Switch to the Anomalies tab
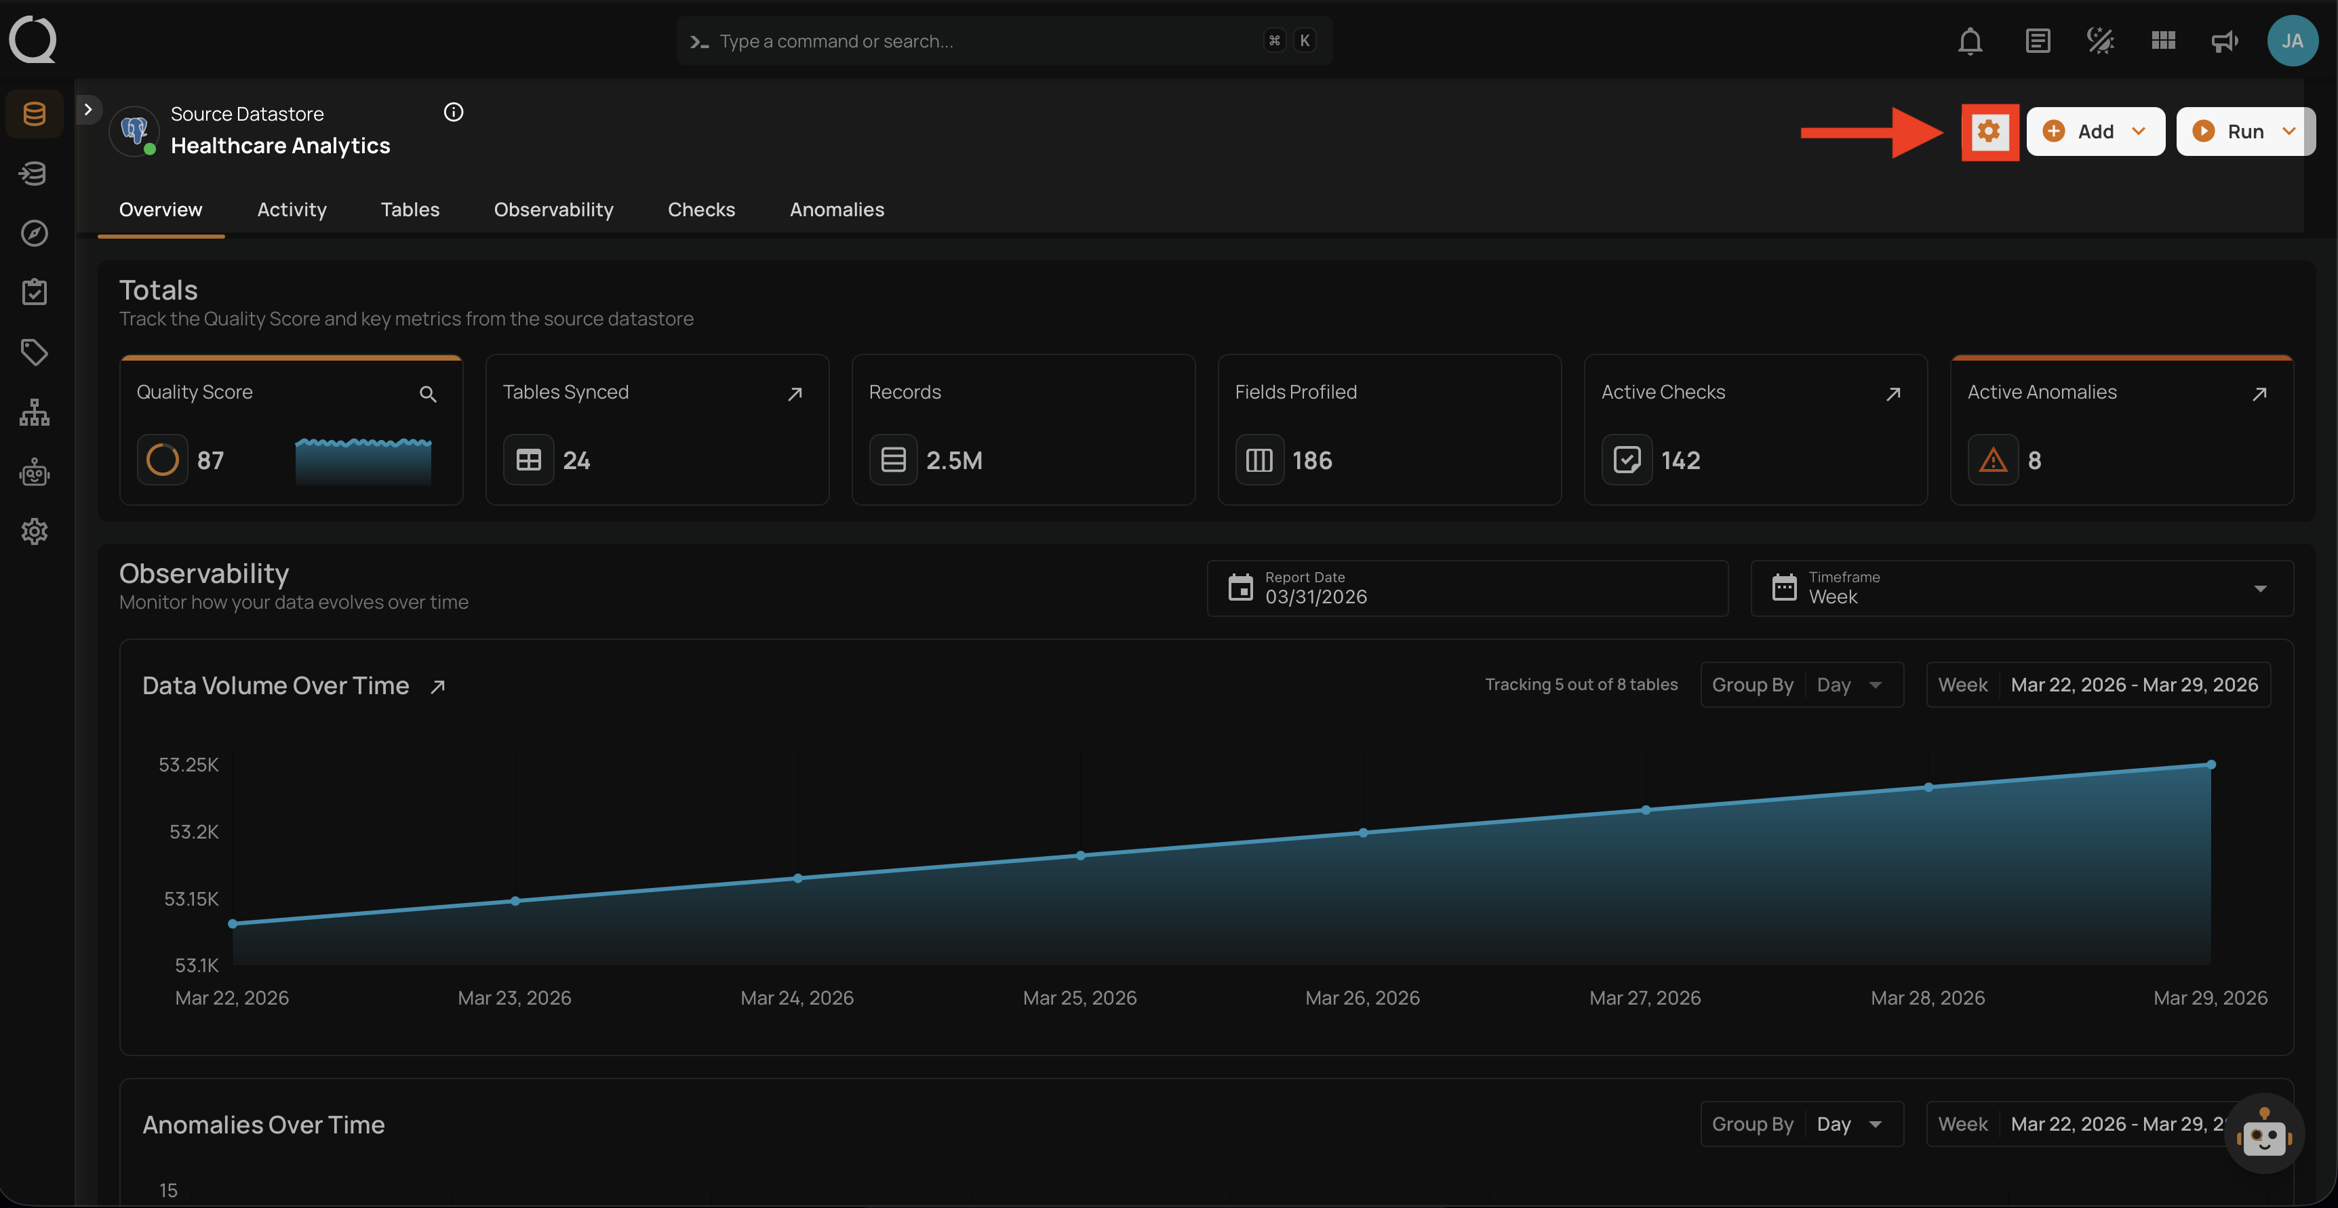The width and height of the screenshot is (2338, 1208). (836, 209)
